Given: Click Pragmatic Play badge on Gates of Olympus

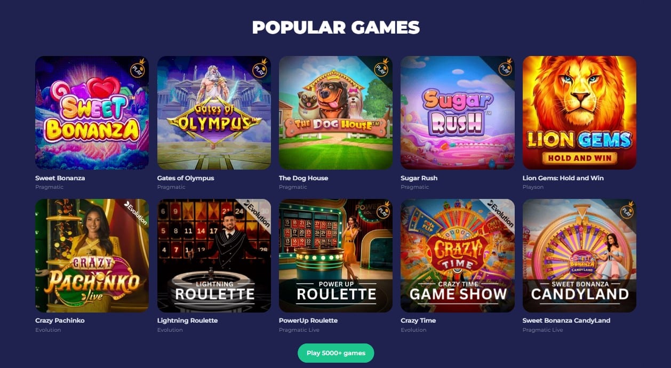Looking at the screenshot, I should click(x=260, y=68).
